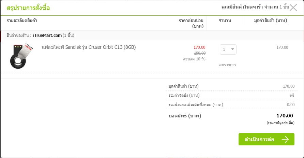
Task: Click the bold 170.00 net total
Action: click(x=285, y=116)
